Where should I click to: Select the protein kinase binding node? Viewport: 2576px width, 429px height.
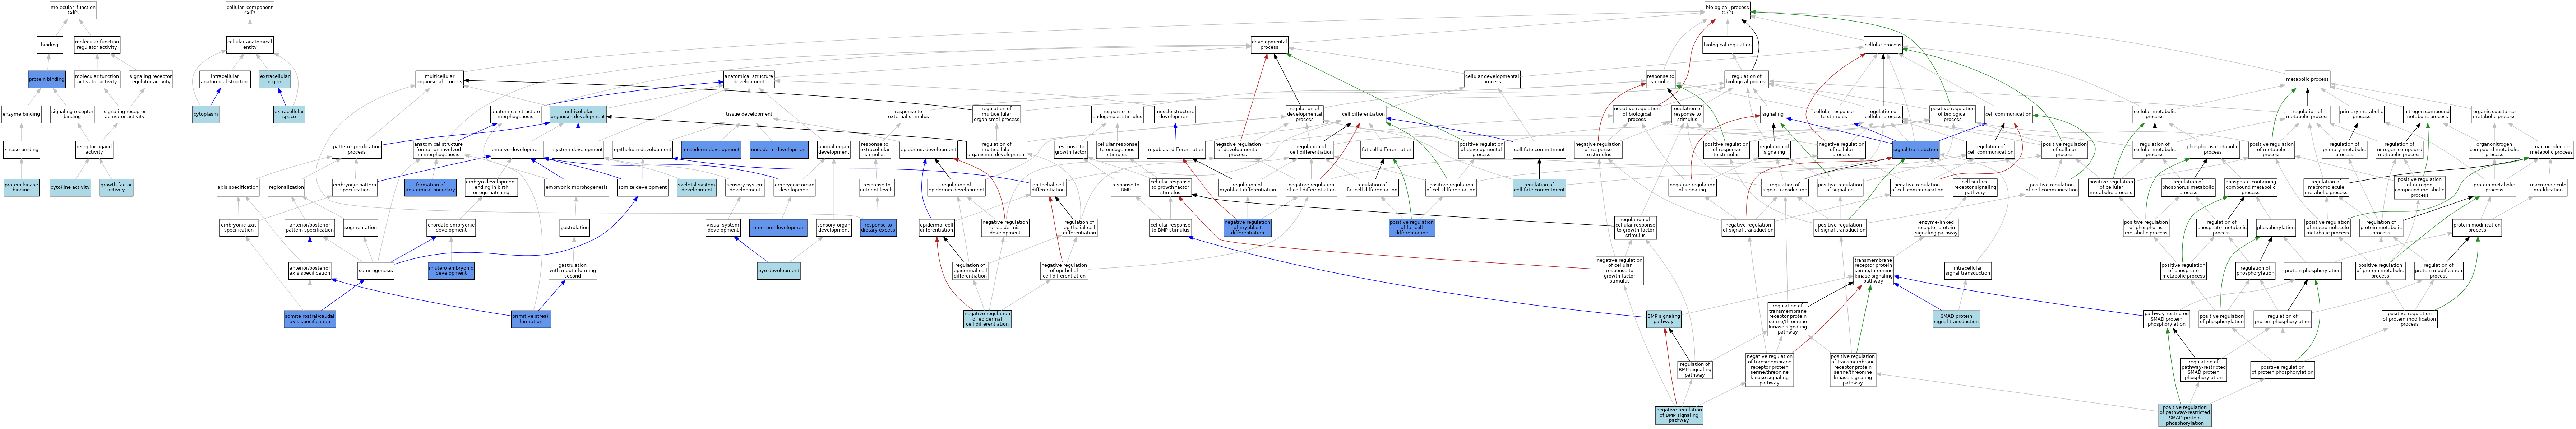coord(21,187)
